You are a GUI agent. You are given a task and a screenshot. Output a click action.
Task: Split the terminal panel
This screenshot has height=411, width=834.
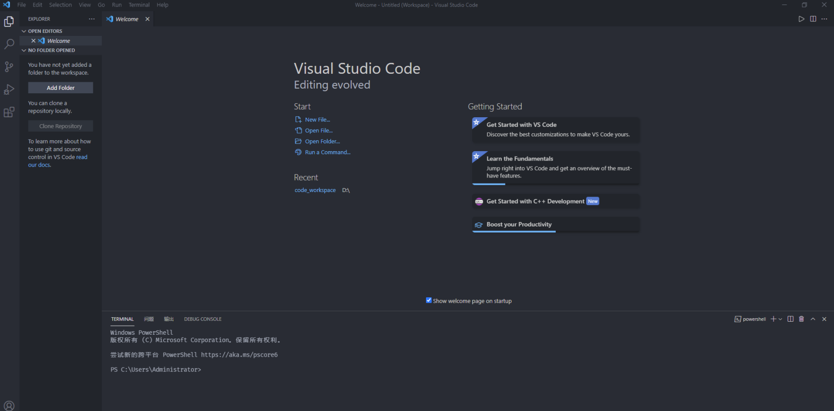pyautogui.click(x=791, y=319)
